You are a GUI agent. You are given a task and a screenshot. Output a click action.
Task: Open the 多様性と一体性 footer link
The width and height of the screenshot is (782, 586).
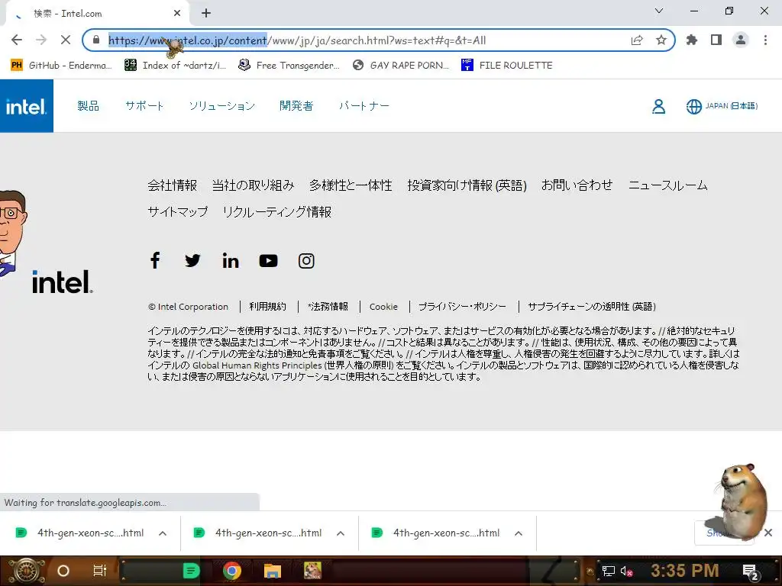(351, 185)
